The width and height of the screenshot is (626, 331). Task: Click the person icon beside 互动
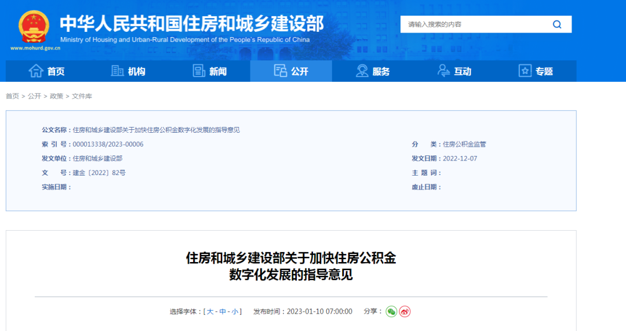tap(443, 71)
